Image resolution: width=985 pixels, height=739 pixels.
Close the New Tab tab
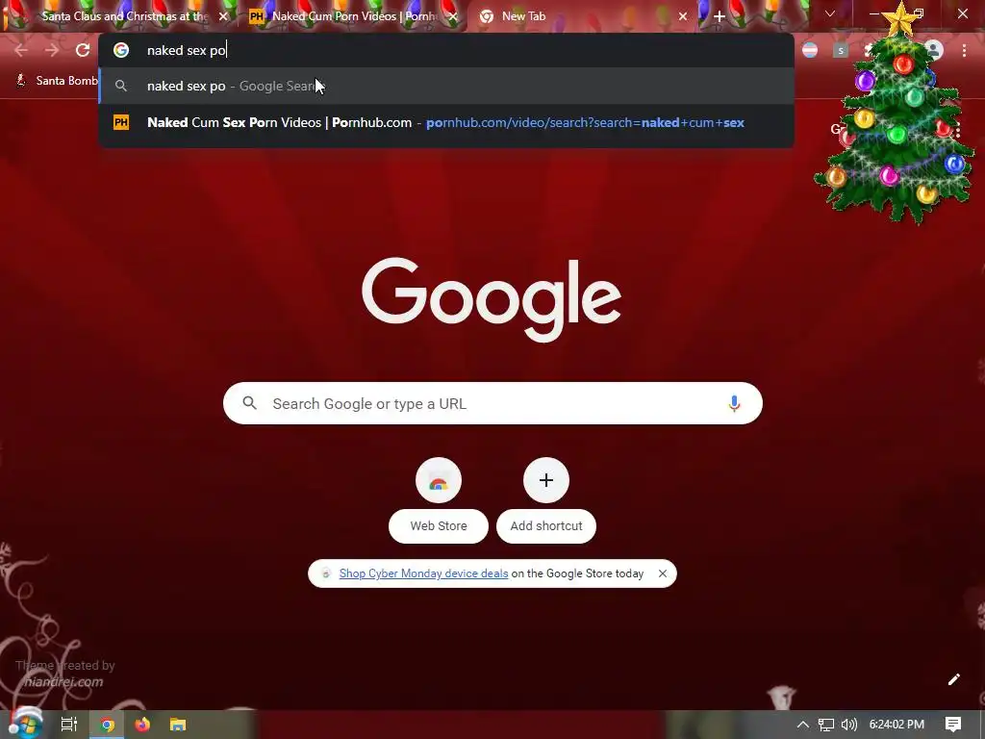[x=683, y=16]
